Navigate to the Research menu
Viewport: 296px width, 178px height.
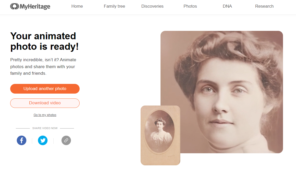click(x=264, y=6)
